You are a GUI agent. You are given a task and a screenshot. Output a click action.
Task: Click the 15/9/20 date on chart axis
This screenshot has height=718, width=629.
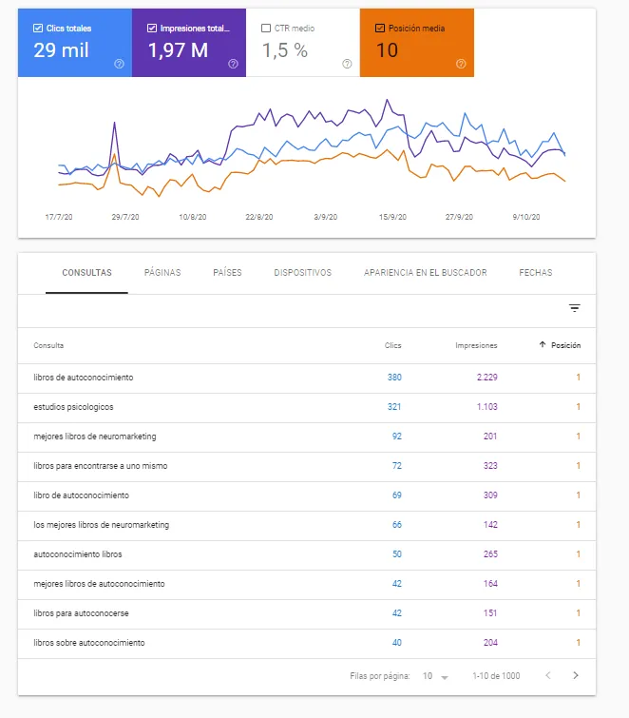pyautogui.click(x=392, y=217)
